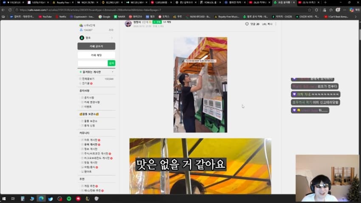Viewport: 361px width, 203px height.
Task: Open the 카페 변경사항 board
Action: 92,102
